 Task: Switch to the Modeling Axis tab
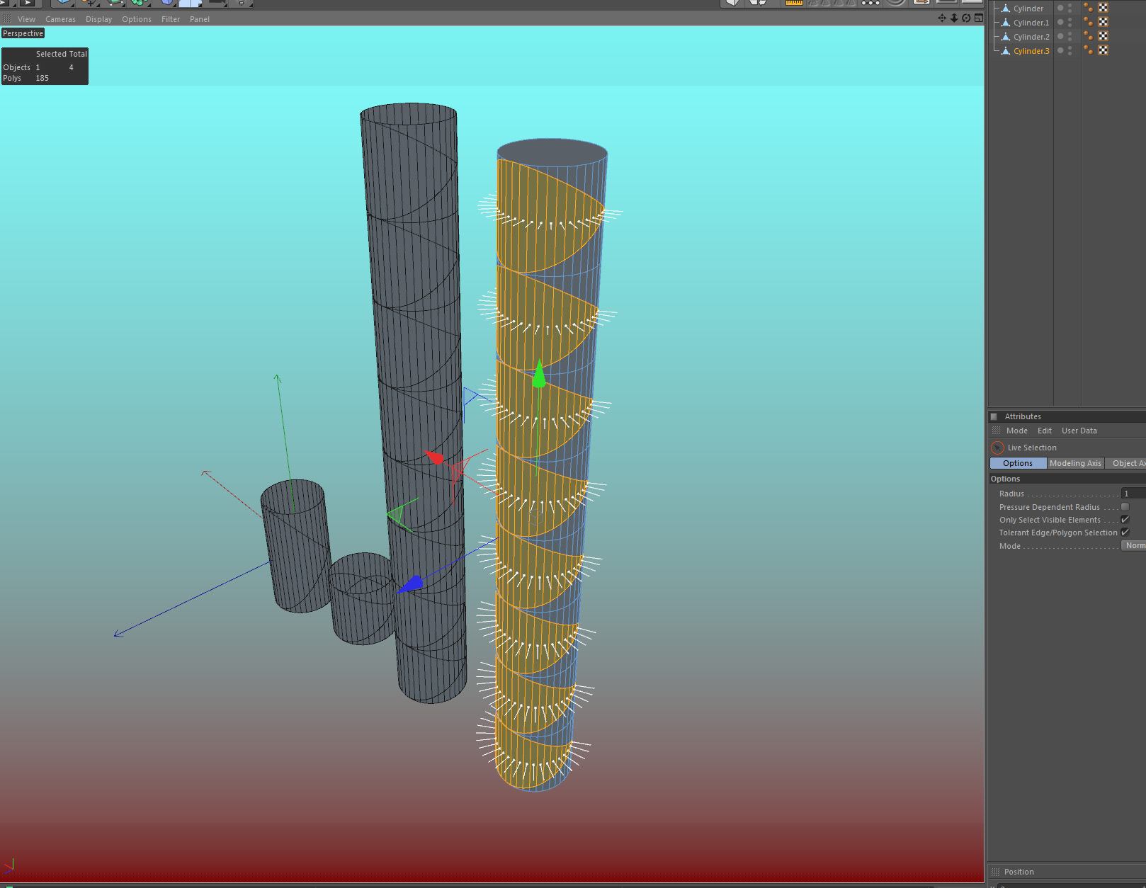pos(1075,463)
